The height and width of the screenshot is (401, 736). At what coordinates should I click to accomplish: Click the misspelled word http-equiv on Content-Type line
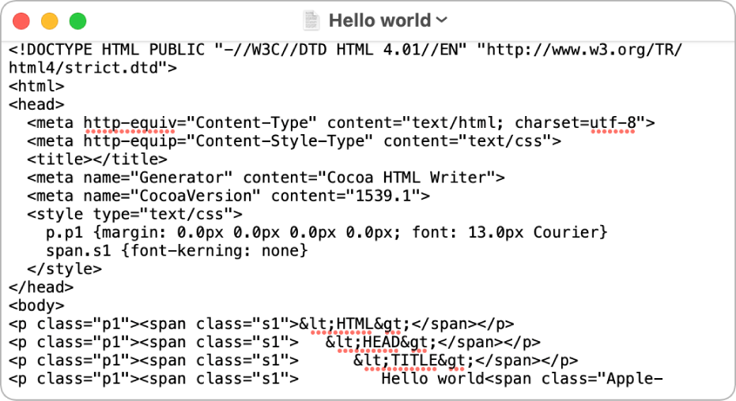[130, 123]
